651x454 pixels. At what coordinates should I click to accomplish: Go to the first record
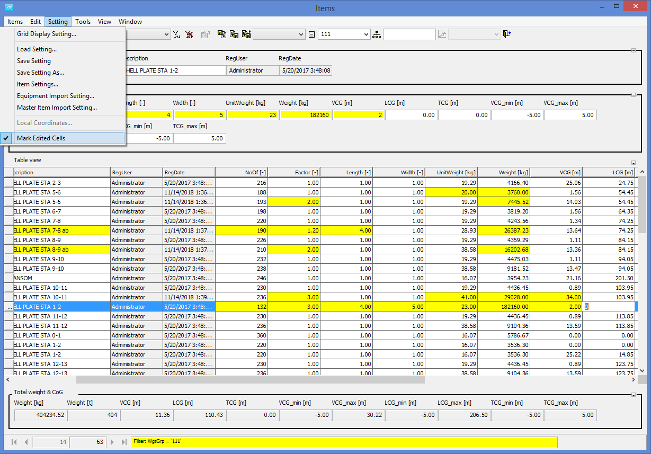14,442
